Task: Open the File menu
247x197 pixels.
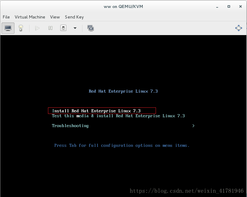Action: click(x=6, y=17)
